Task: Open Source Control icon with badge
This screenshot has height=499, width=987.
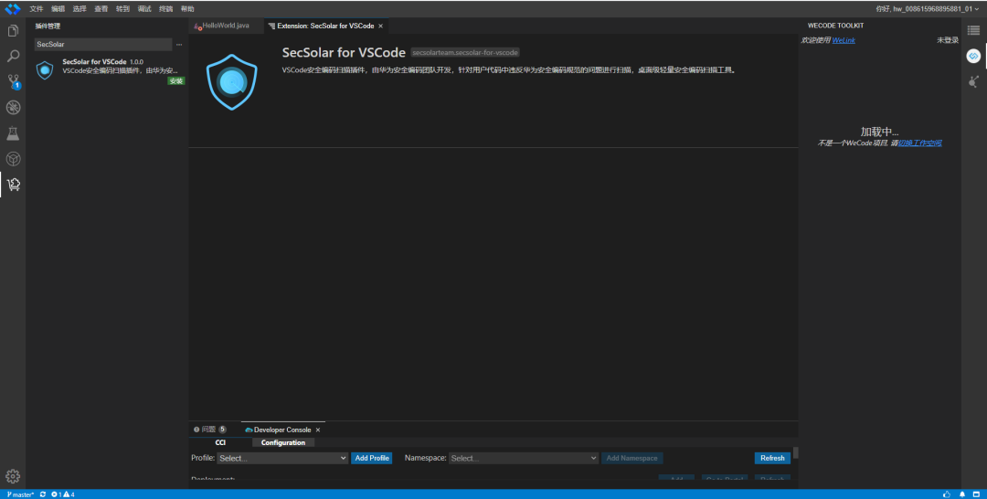Action: click(x=13, y=82)
